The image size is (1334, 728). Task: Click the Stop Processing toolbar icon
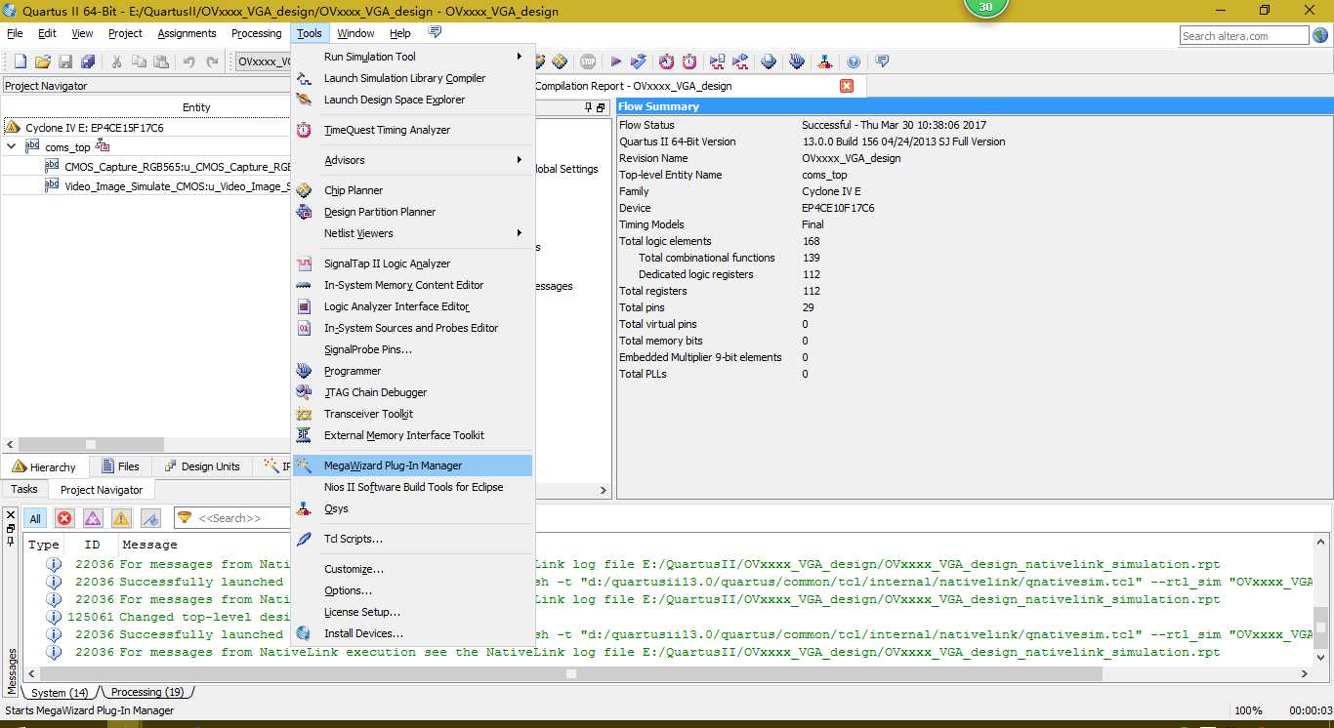coord(588,61)
